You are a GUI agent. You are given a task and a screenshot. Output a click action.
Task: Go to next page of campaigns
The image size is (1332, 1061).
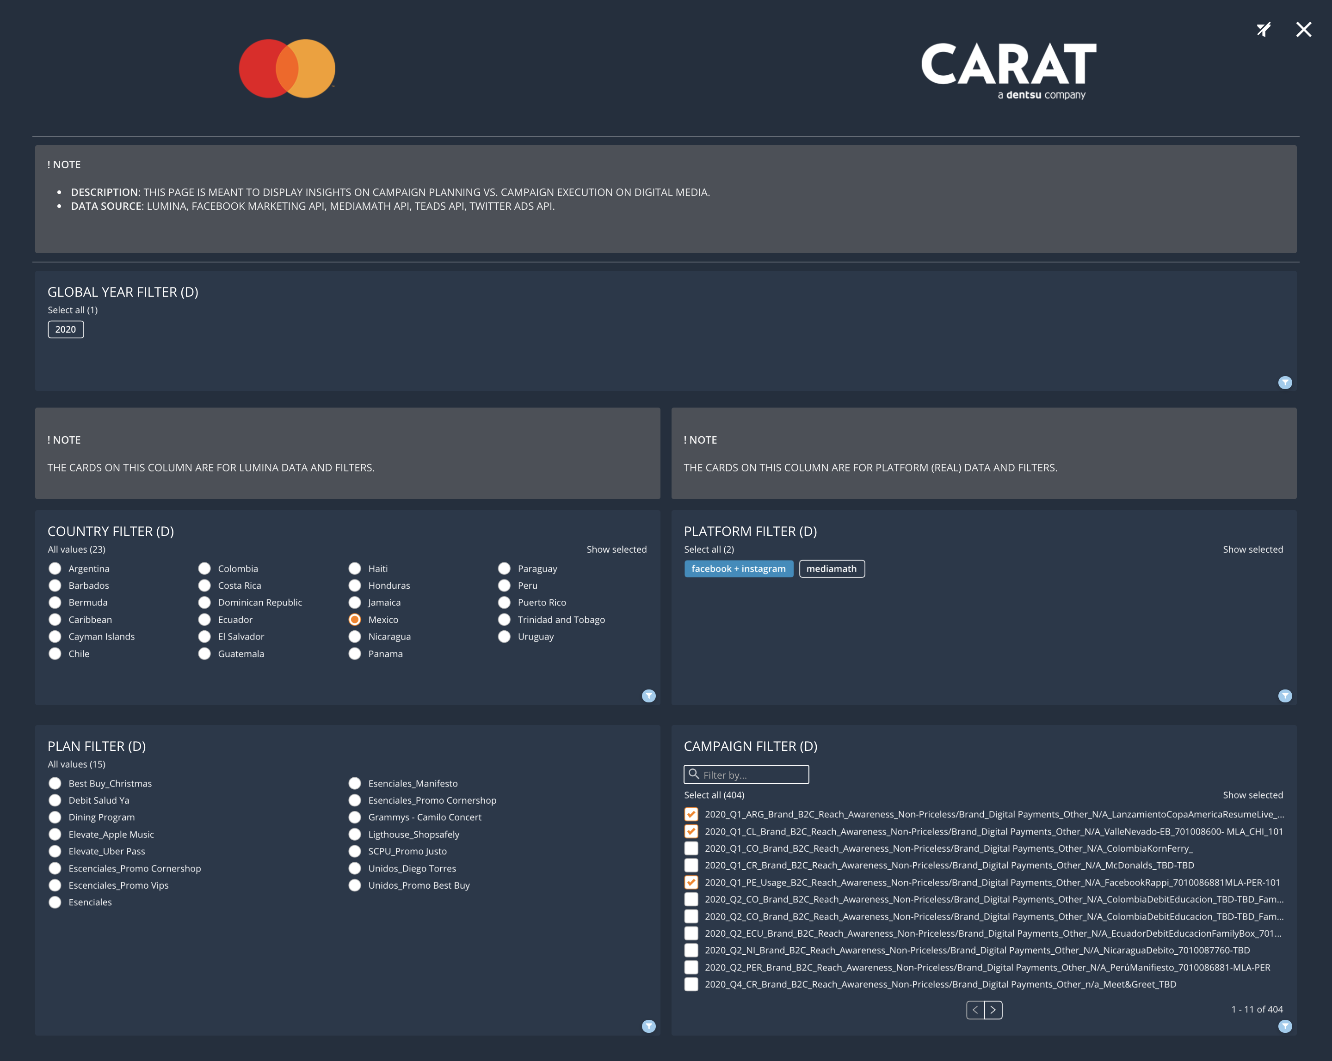point(993,1010)
